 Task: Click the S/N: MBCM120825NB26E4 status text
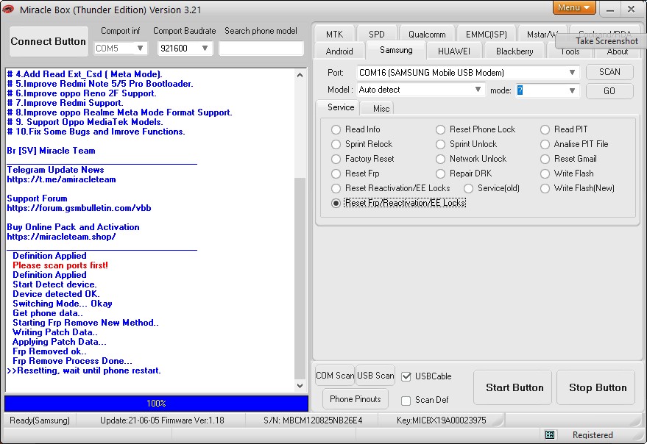(x=313, y=420)
